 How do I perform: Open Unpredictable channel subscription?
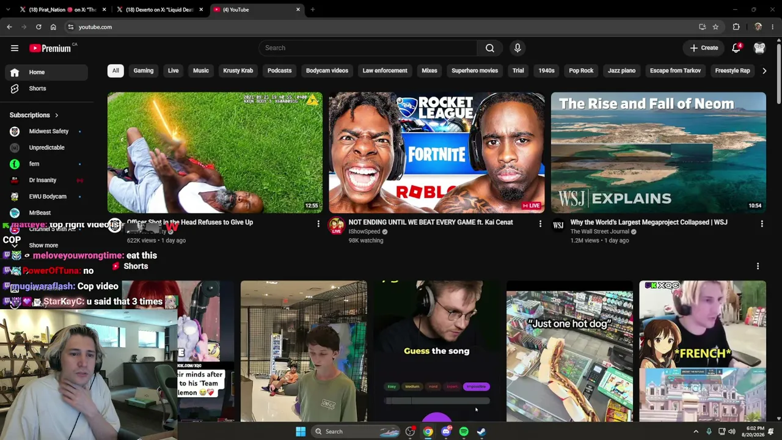click(x=46, y=147)
